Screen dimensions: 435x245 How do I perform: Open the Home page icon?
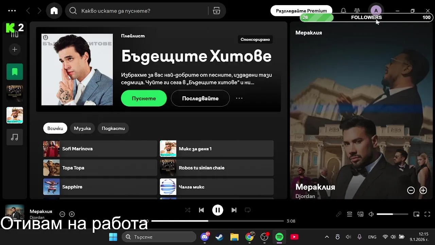point(54,11)
